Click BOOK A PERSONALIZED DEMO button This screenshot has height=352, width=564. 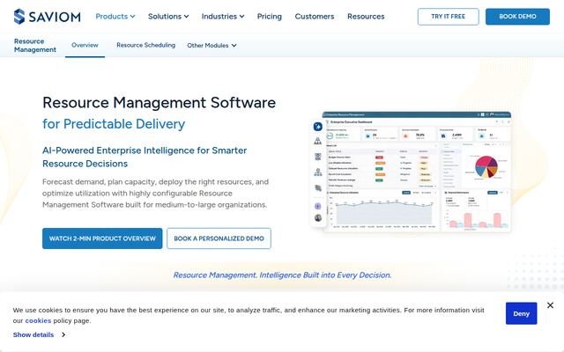pos(219,238)
